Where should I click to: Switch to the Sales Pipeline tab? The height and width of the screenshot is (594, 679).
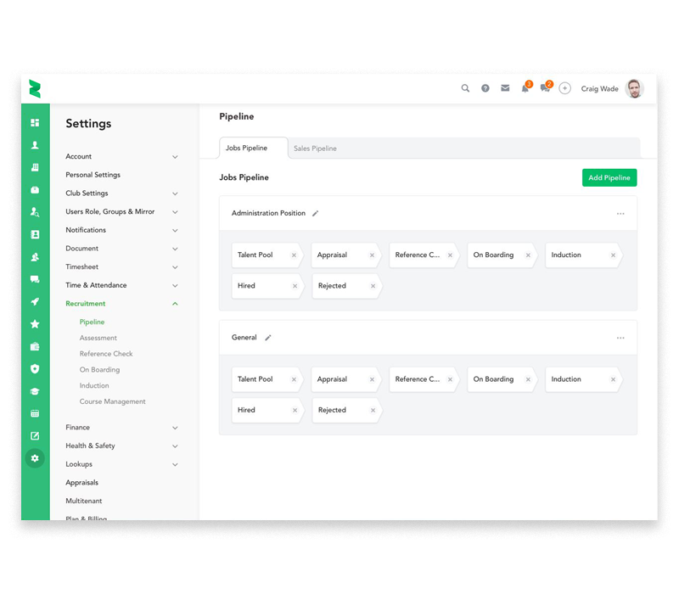[315, 148]
